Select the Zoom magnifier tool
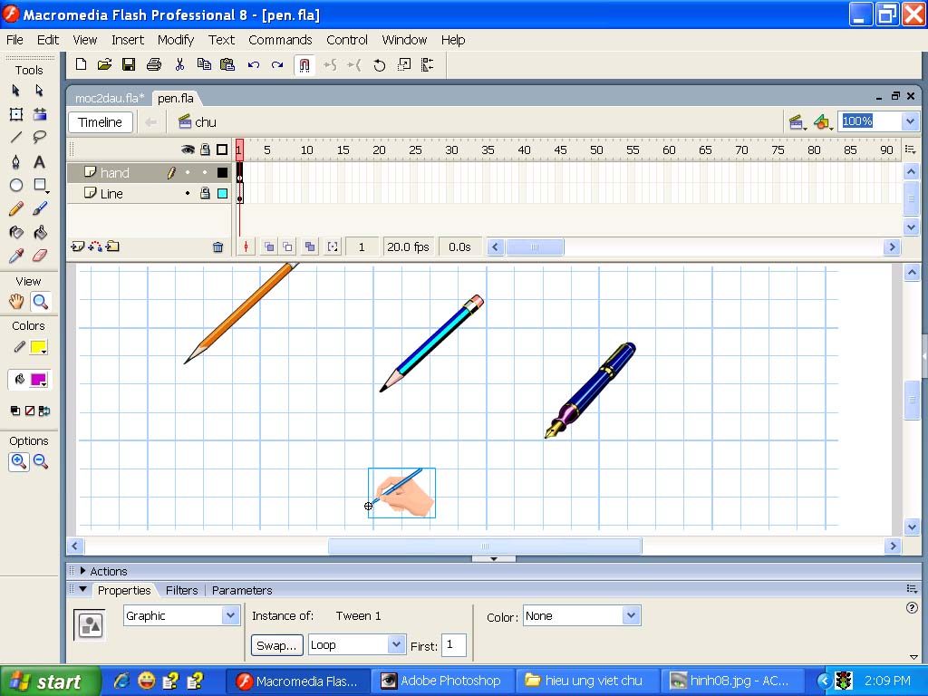The image size is (928, 696). point(40,302)
